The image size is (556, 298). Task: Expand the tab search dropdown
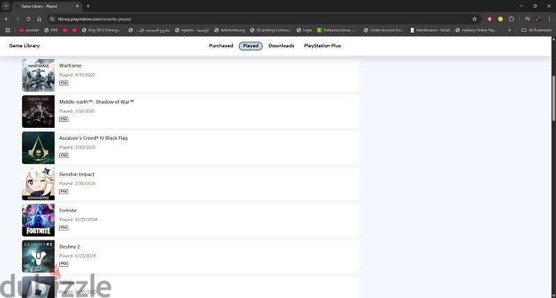pyautogui.click(x=6, y=6)
